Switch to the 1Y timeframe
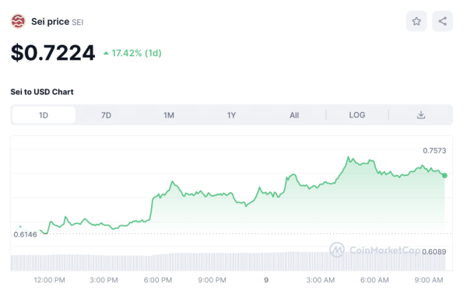 click(231, 115)
